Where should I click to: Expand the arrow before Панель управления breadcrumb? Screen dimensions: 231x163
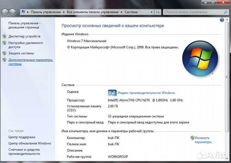pyautogui.click(x=28, y=12)
